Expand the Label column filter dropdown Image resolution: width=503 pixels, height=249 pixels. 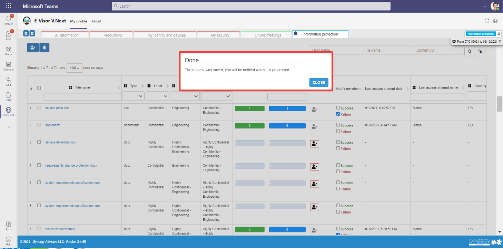click(158, 96)
